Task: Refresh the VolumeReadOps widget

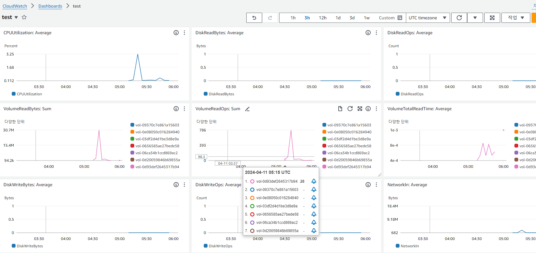Action: point(350,109)
